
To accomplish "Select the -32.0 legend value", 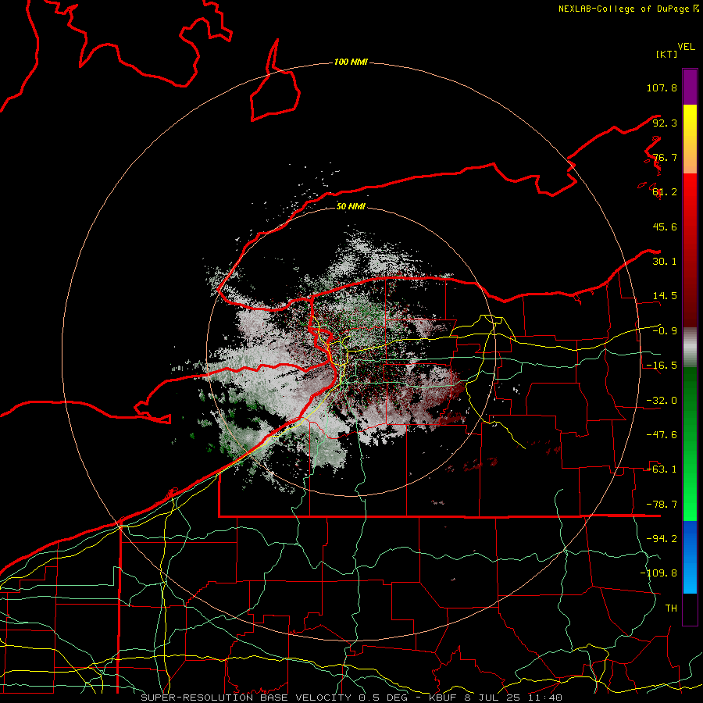I will (662, 401).
